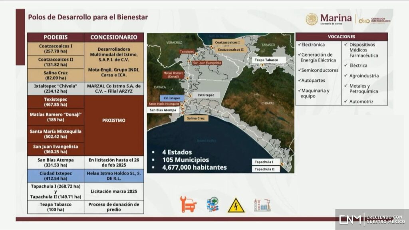Click the VOCACIONES panel header

(x=341, y=37)
